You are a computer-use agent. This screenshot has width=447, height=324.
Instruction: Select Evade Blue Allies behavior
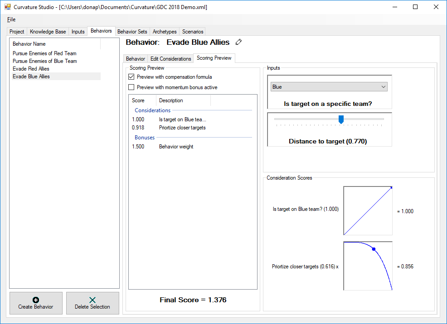click(56, 76)
